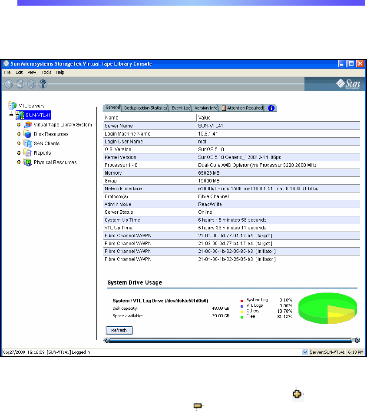The image size is (367, 411).
Task: Open the Tools menu
Action: point(46,73)
